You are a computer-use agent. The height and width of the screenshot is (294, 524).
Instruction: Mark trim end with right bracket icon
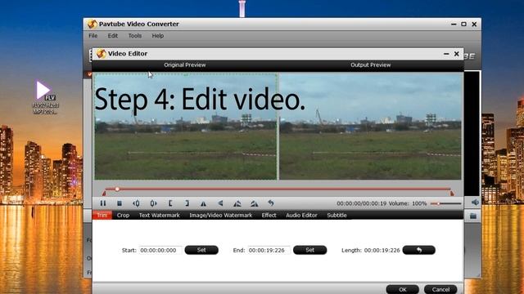(187, 203)
